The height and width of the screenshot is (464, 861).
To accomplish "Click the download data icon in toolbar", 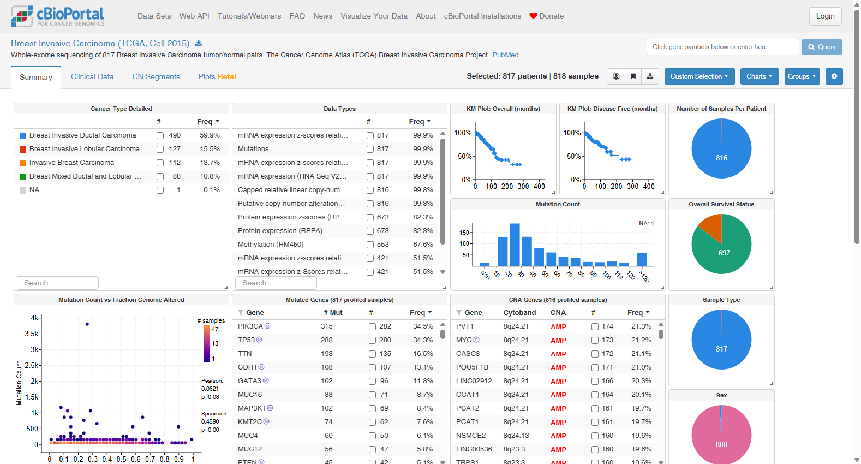I will tap(650, 76).
